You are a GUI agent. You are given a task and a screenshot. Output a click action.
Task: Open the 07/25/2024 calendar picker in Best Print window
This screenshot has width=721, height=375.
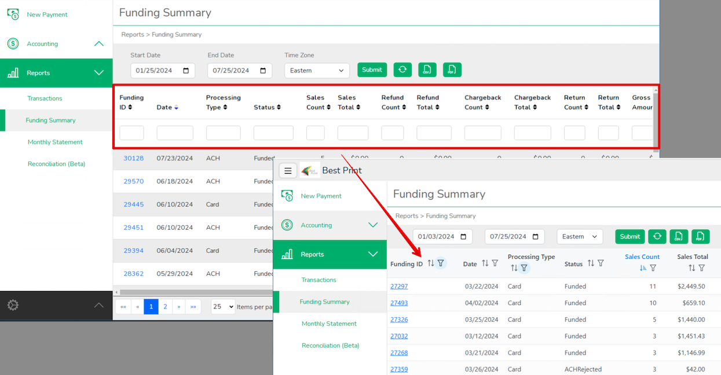click(535, 237)
